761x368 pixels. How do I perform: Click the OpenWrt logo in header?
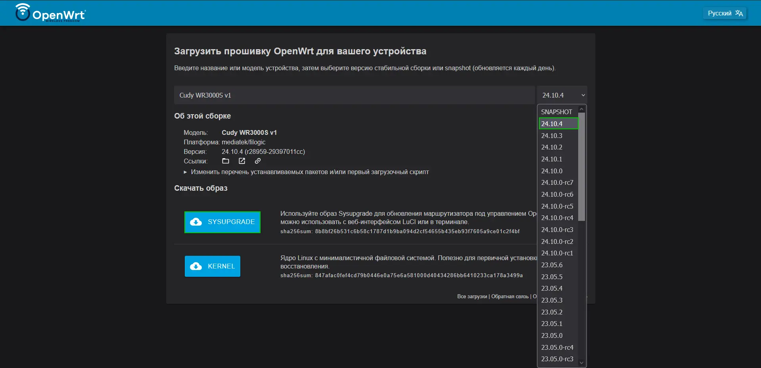coord(50,13)
